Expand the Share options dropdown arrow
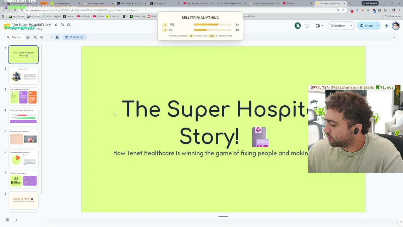The width and height of the screenshot is (403, 227). click(377, 26)
